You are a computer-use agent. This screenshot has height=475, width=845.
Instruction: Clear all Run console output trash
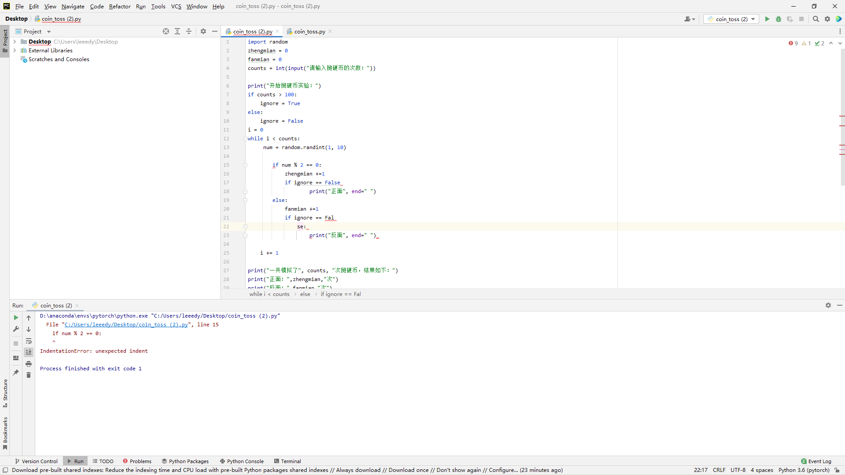(29, 375)
